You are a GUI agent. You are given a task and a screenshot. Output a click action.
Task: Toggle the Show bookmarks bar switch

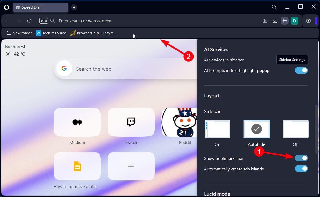tap(301, 158)
